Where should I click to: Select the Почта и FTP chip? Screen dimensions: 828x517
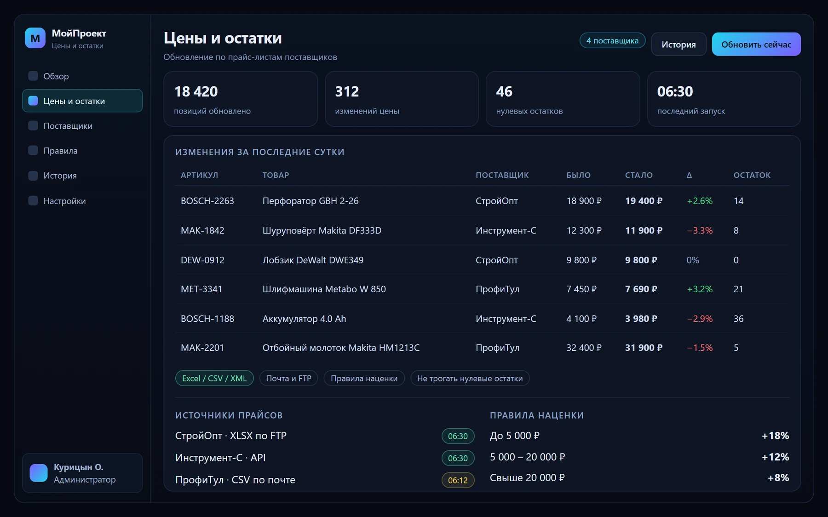(288, 378)
